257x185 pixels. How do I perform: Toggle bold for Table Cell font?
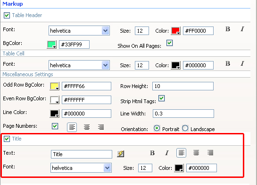pos(228,64)
